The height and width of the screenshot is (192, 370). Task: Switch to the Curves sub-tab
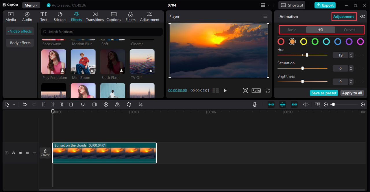tap(349, 30)
